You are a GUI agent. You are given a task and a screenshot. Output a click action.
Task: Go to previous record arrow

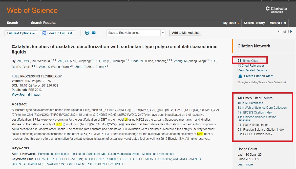[279, 32]
